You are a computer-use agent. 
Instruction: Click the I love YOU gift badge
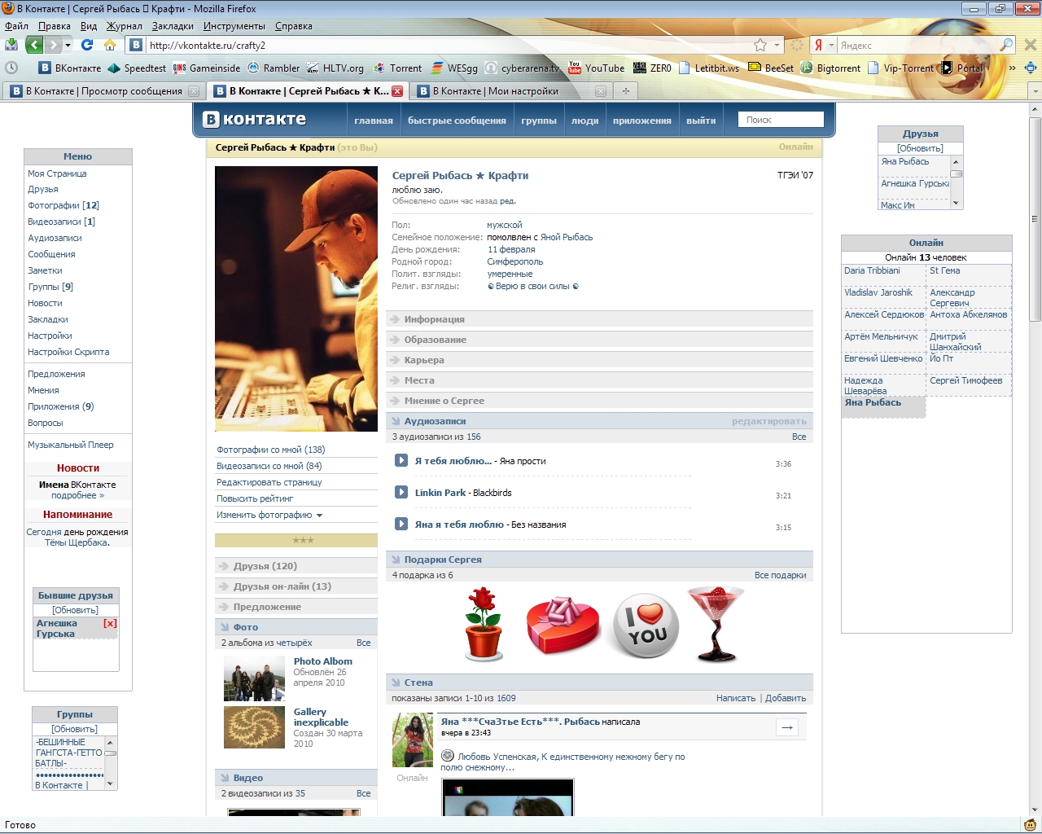(645, 625)
